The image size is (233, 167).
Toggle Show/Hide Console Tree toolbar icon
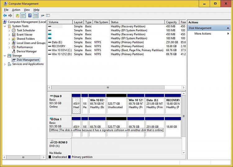23,16
